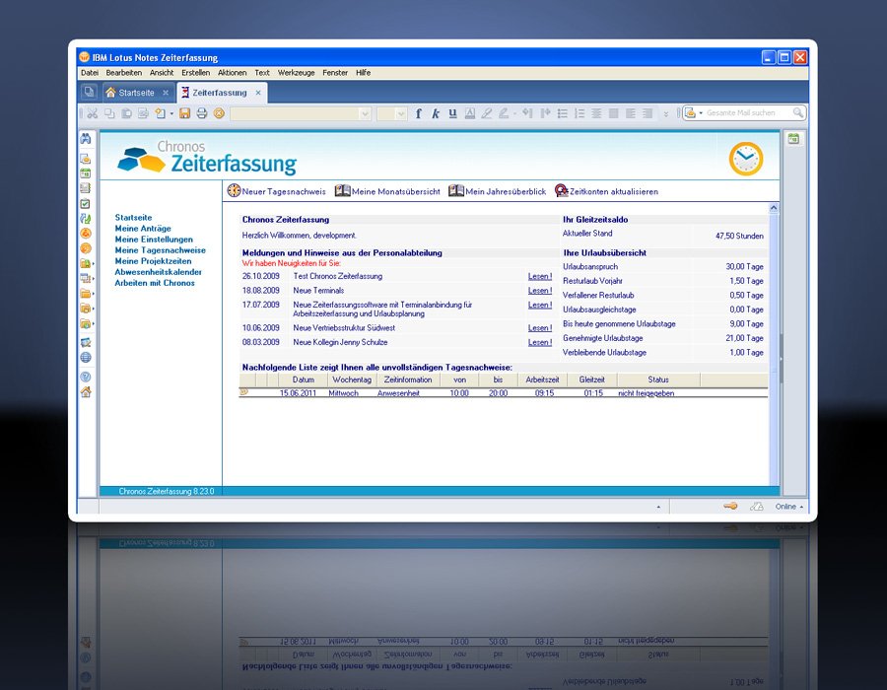Screen dimensions: 887x690
Task: Click Neuer Tagesnachweis action button
Action: tap(277, 191)
